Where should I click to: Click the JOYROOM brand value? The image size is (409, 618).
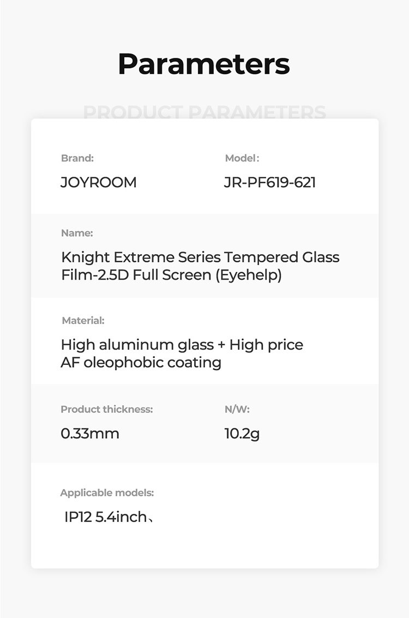click(99, 183)
